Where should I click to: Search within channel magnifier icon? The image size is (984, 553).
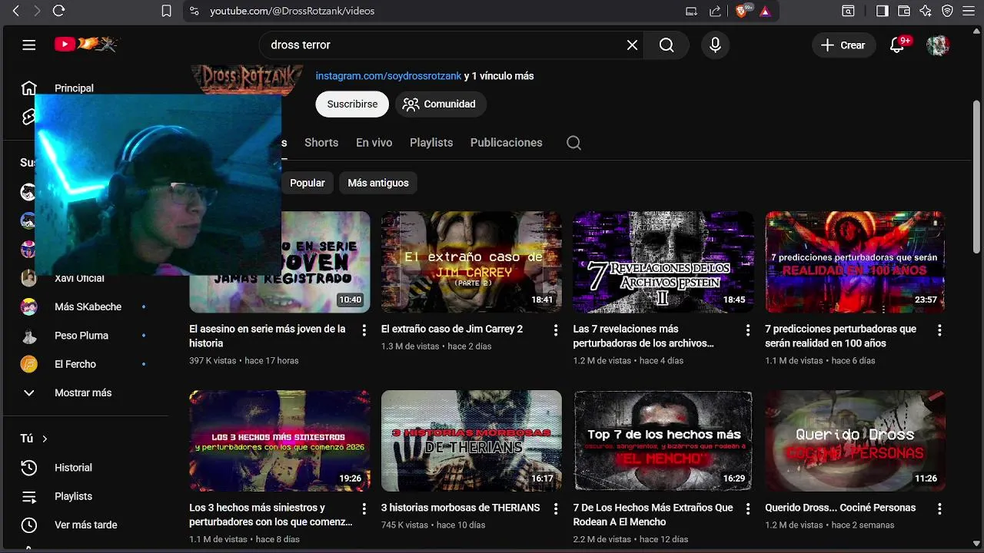pos(573,143)
